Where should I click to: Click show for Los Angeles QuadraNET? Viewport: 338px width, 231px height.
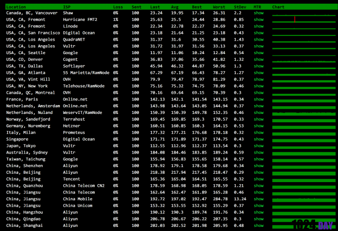[x=258, y=40]
